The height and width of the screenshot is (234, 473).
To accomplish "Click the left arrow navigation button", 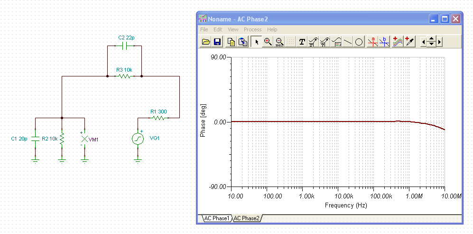I will (423, 42).
